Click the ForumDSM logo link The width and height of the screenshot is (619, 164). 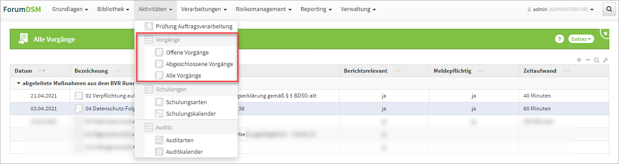tap(22, 9)
